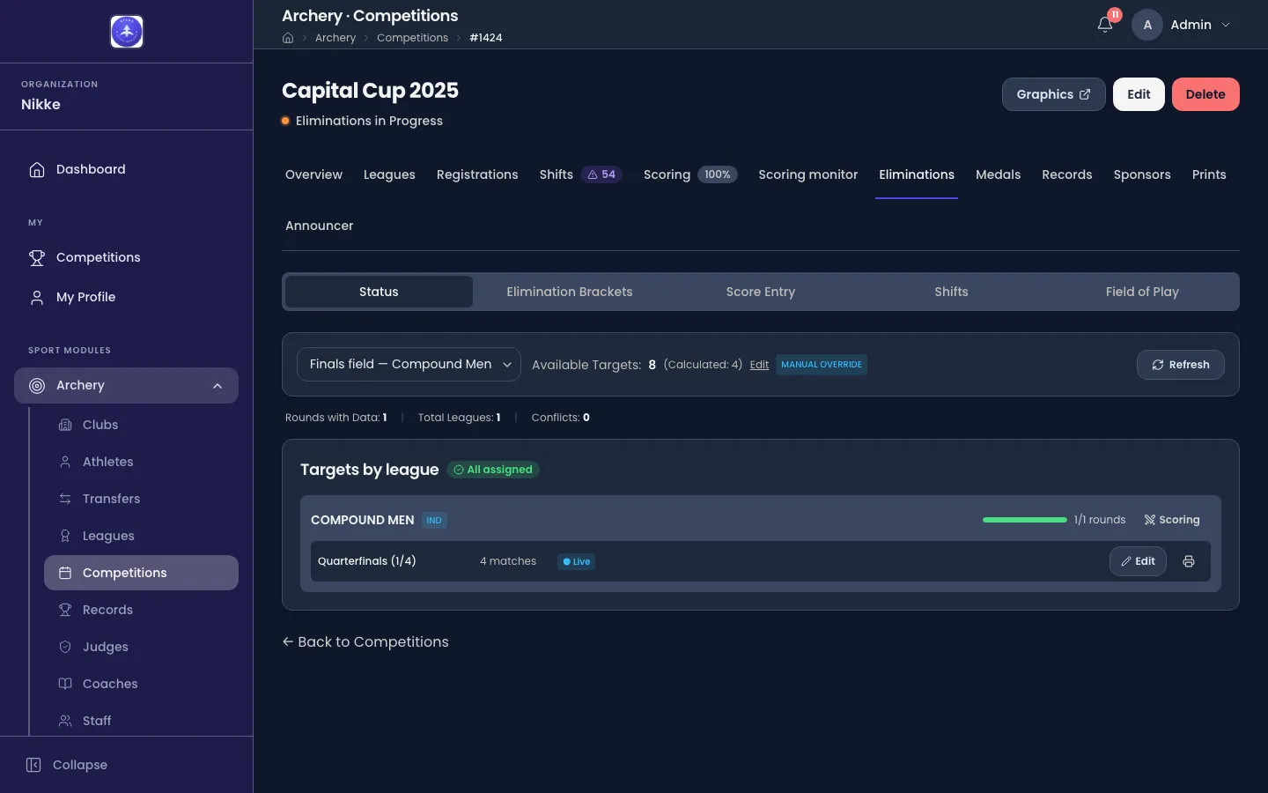This screenshot has height=793, width=1268.
Task: Click the Live status badge
Action: click(x=576, y=561)
